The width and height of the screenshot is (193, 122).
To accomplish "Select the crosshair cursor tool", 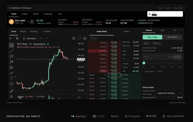I will 12,45.
